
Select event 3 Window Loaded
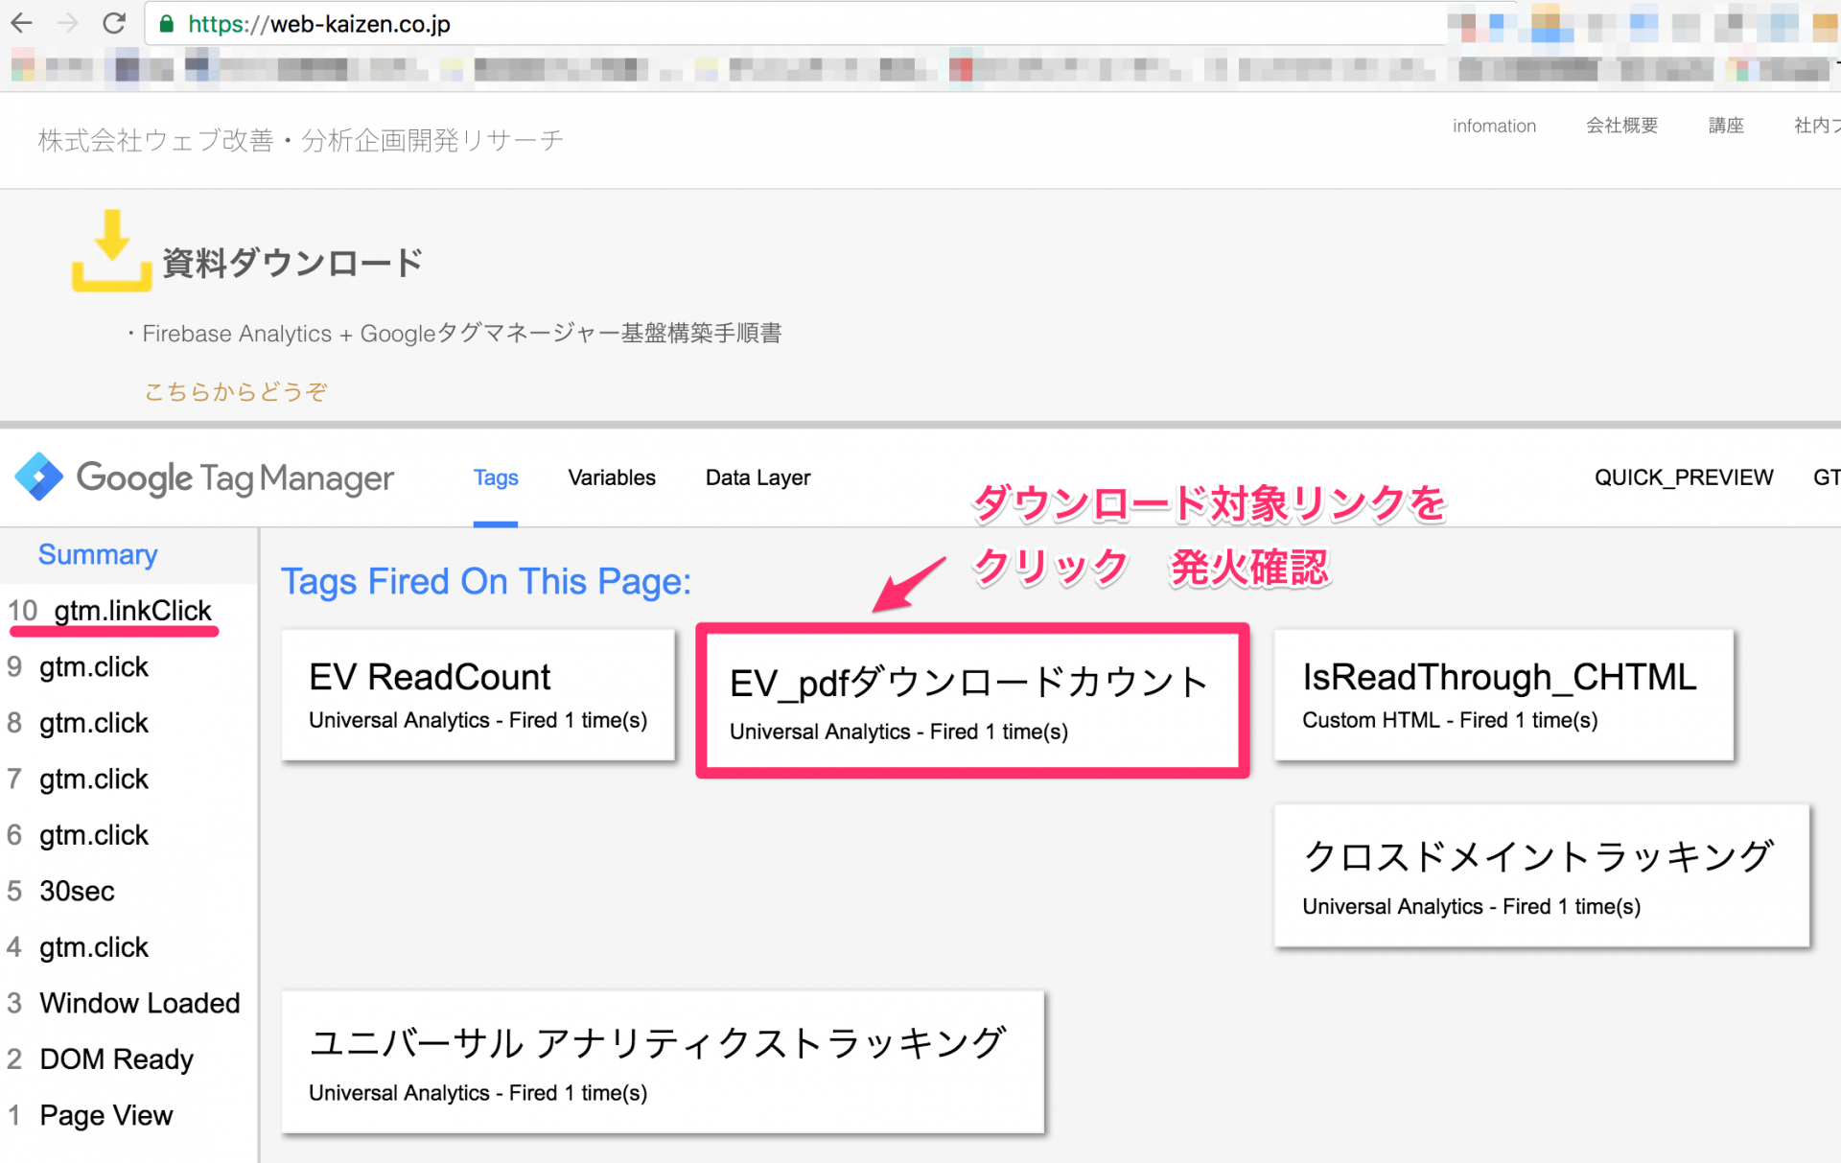(124, 1004)
